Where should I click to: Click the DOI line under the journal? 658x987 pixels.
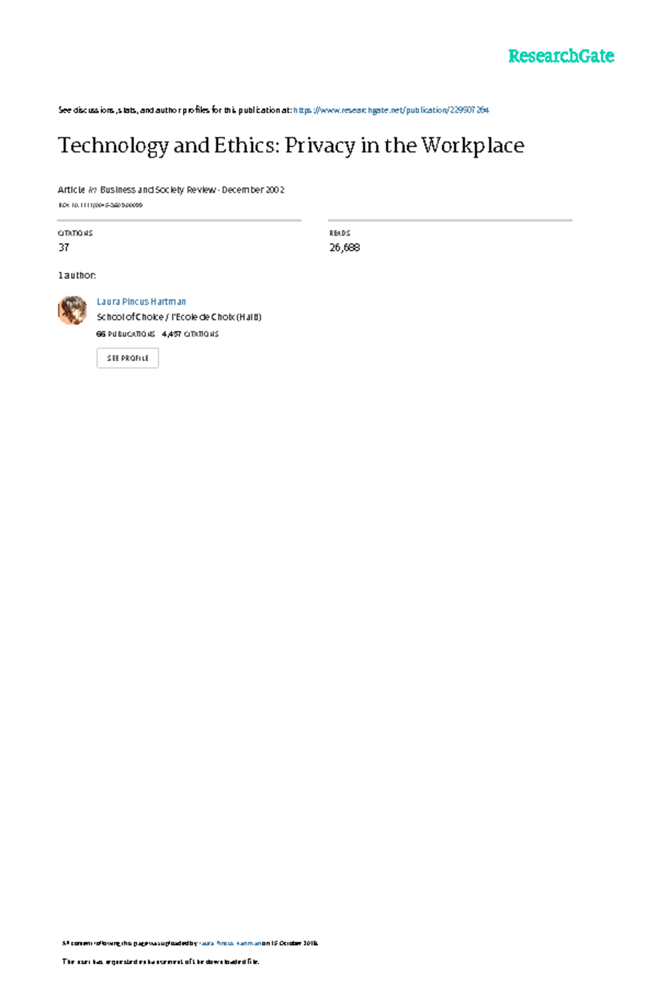pyautogui.click(x=100, y=205)
